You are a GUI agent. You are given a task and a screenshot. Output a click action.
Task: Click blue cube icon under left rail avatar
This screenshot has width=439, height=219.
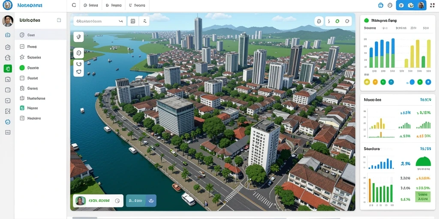8,35
